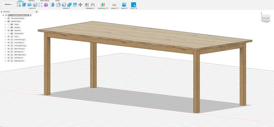Image resolution: width=274 pixels, height=127 pixels.
Task: Expand the Named Views folder
Action: click(5, 21)
